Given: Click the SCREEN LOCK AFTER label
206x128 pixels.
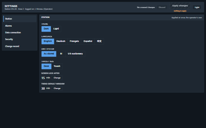Looking at the screenshot, I should pos(50,73).
